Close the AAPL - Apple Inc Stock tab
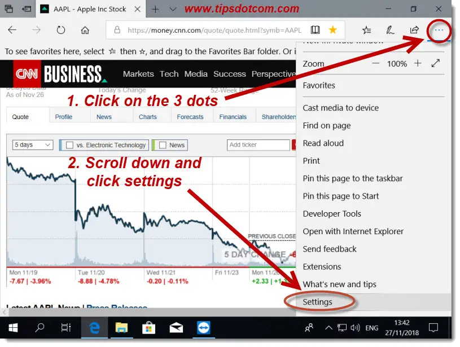The image size is (460, 347). point(137,9)
